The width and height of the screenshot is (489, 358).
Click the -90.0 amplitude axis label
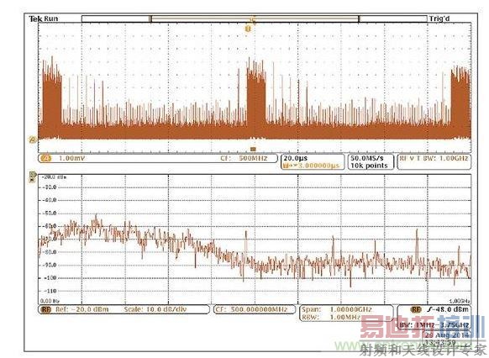pyautogui.click(x=50, y=265)
